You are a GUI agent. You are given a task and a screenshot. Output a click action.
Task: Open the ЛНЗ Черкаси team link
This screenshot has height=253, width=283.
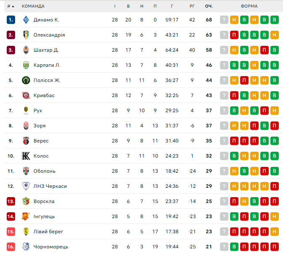50,186
